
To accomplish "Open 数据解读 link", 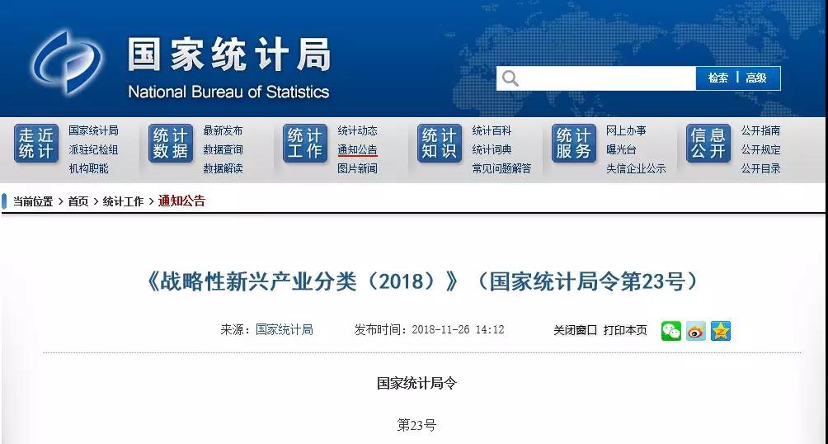I will click(223, 168).
